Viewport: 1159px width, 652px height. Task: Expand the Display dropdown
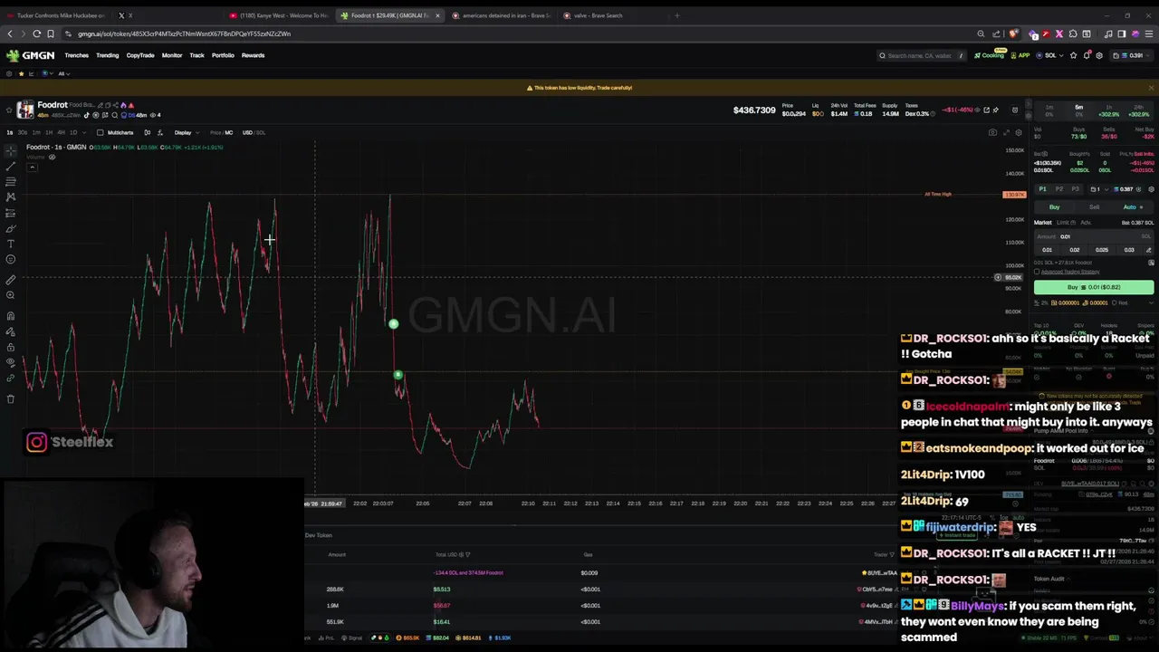click(187, 133)
